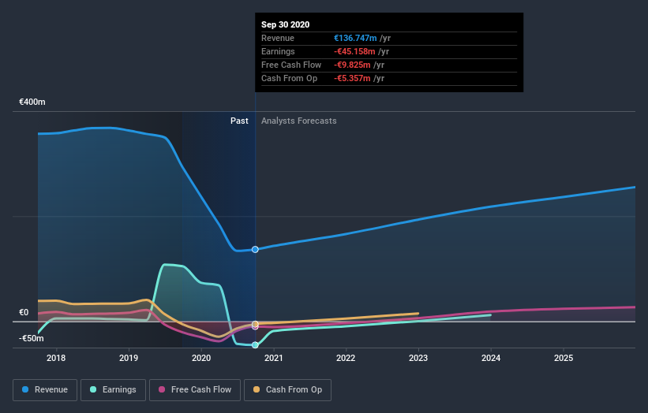Click the blue Revenue legend dot
Screen dimensions: 648x413
tap(25, 389)
